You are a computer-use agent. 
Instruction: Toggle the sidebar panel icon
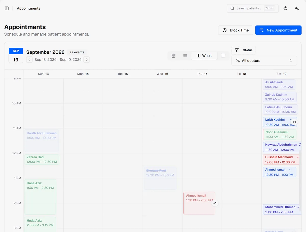coord(7,8)
